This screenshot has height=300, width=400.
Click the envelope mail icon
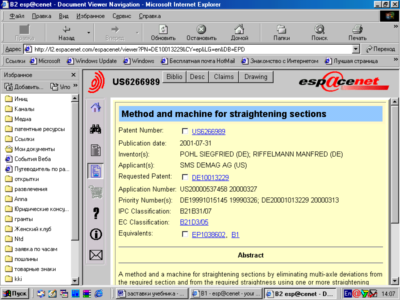click(96, 255)
